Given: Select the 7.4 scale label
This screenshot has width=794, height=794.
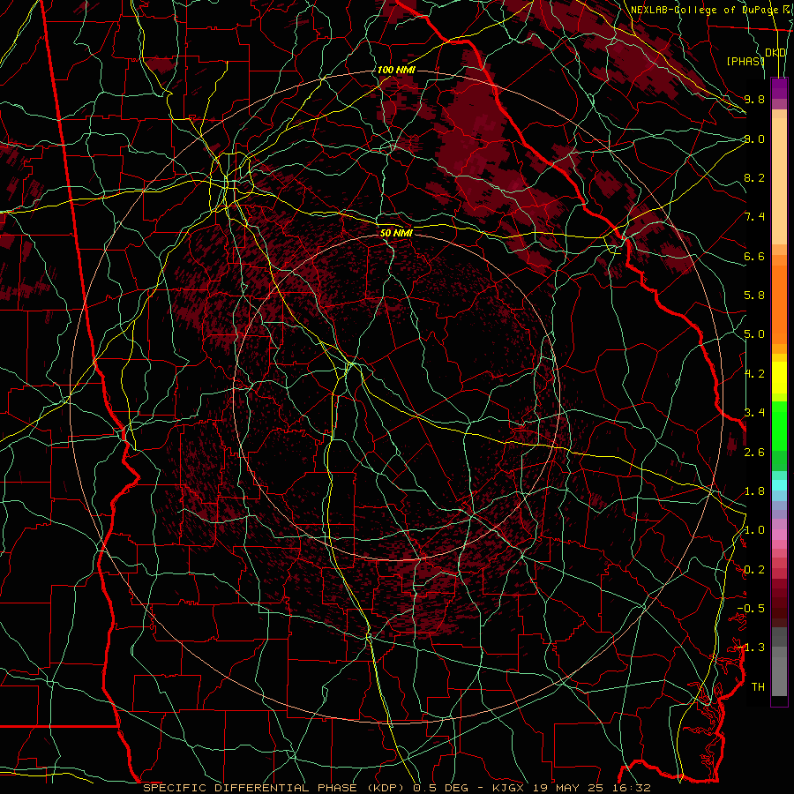Looking at the screenshot, I should pyautogui.click(x=754, y=217).
